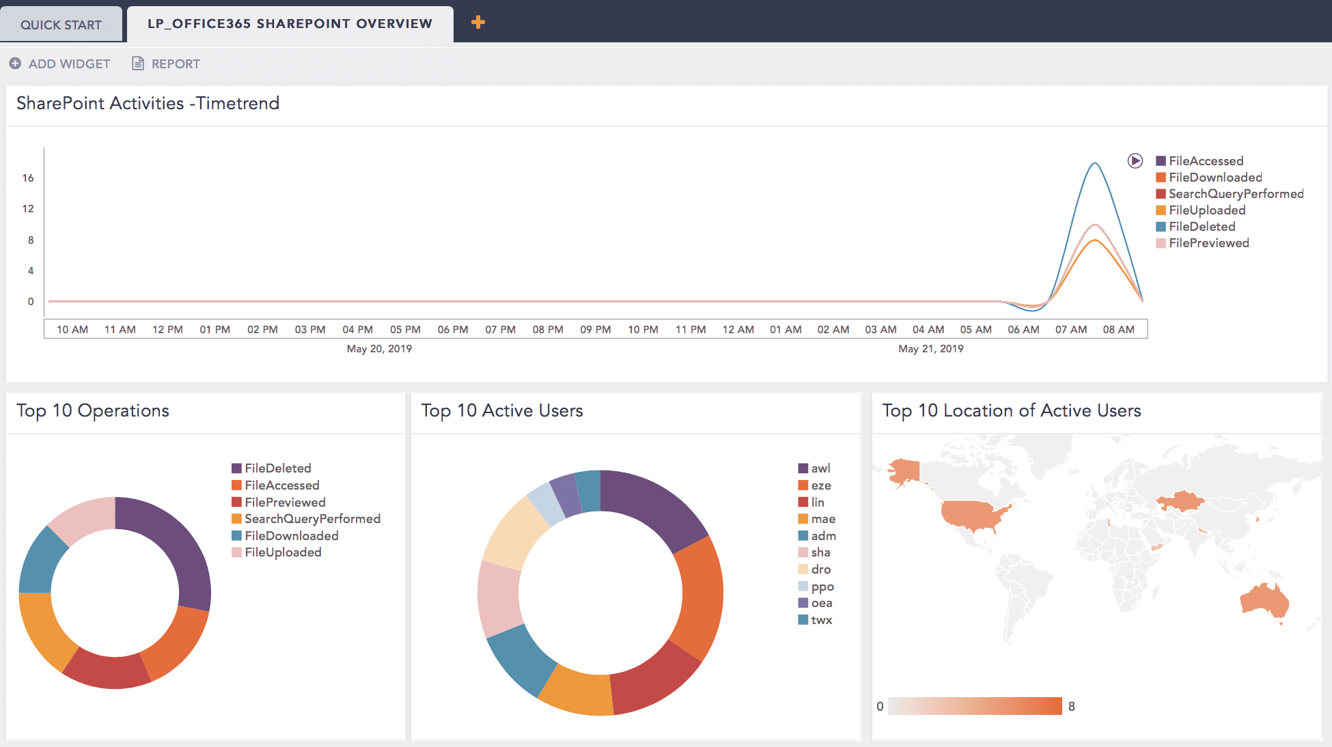Image resolution: width=1332 pixels, height=747 pixels.
Task: Click the FileDeleted color marker in timetrend legend
Action: click(1161, 226)
